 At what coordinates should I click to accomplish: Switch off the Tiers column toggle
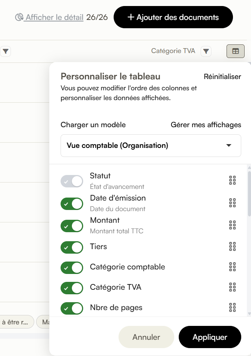pos(72,247)
